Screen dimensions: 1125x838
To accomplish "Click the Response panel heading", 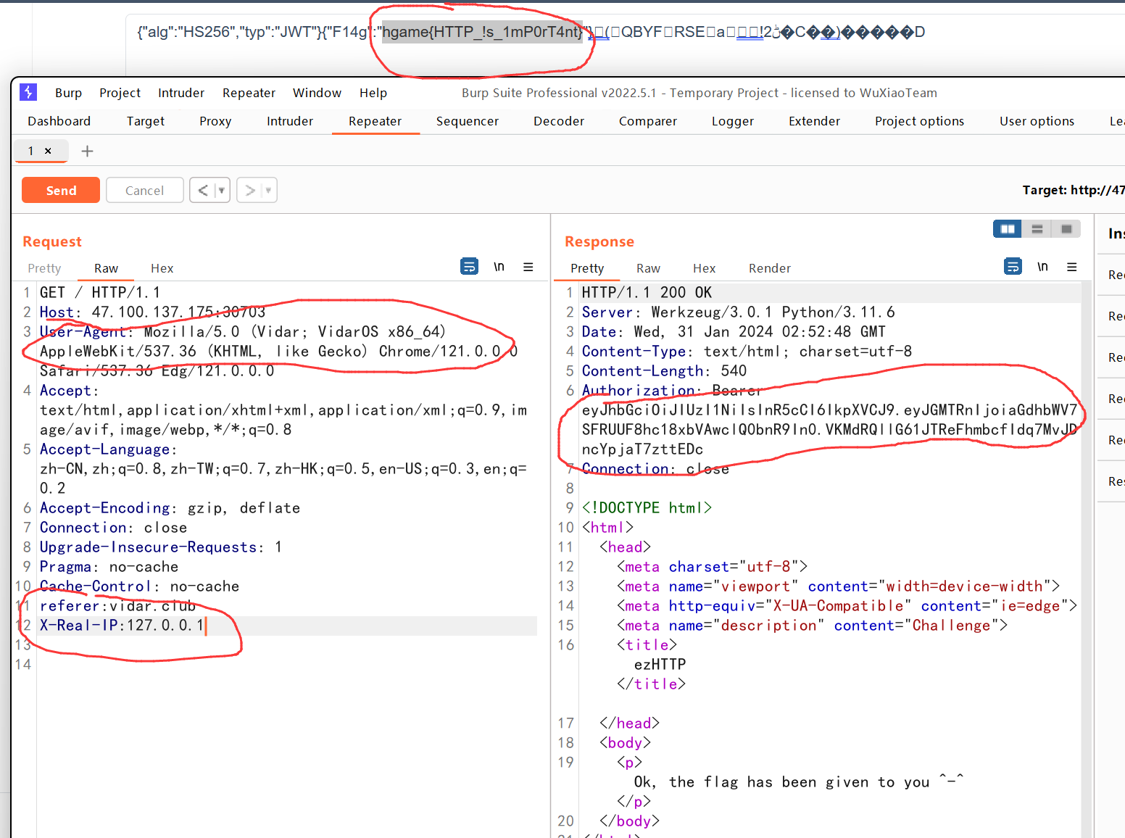I will point(599,241).
